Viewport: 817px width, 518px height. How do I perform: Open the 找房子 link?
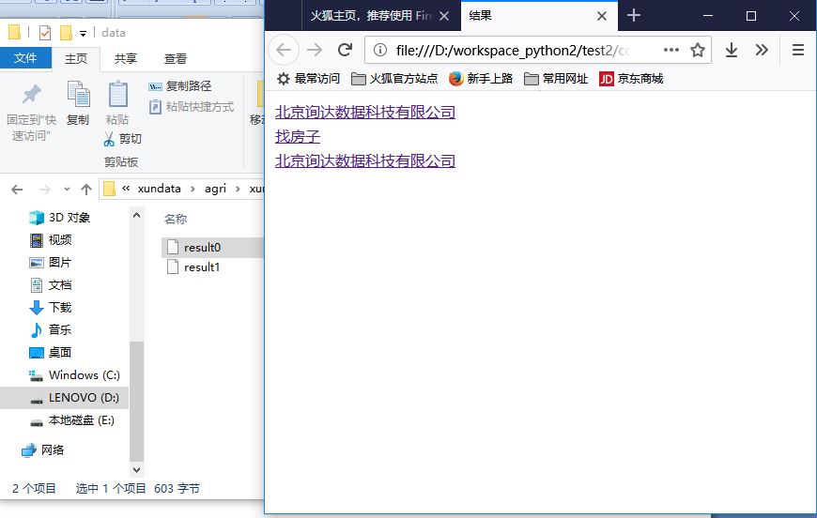click(298, 136)
